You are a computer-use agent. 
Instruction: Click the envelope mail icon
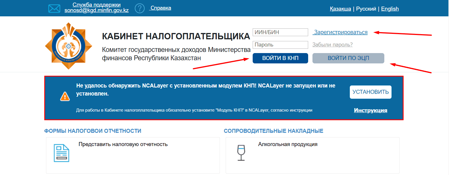coord(54,8)
